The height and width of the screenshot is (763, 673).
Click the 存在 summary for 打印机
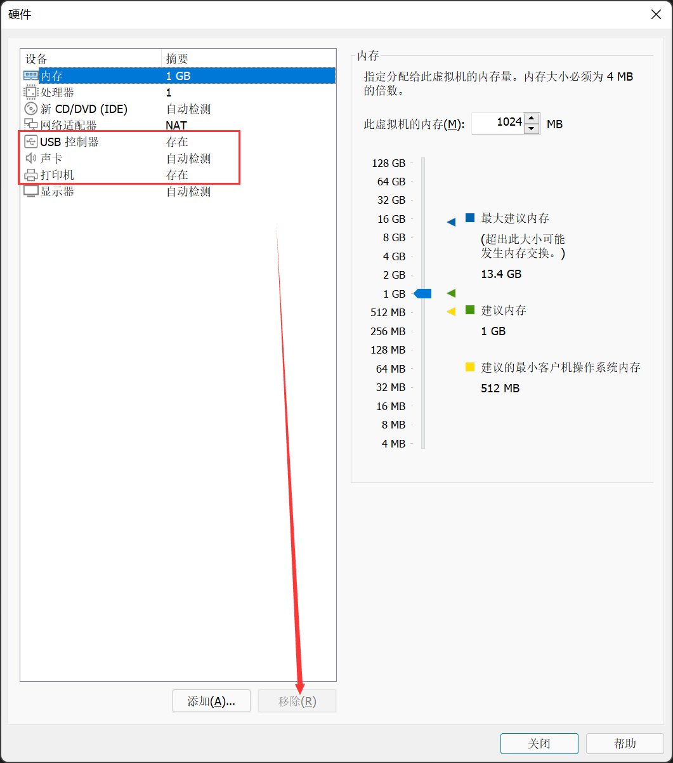(177, 175)
